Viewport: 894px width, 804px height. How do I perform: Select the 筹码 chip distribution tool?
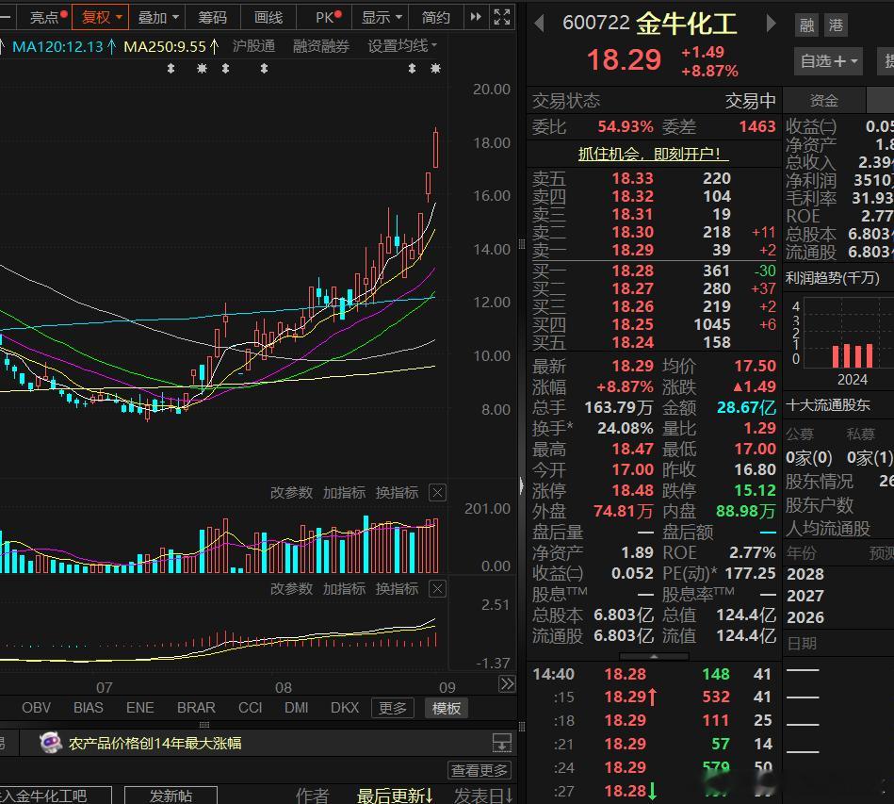click(212, 18)
